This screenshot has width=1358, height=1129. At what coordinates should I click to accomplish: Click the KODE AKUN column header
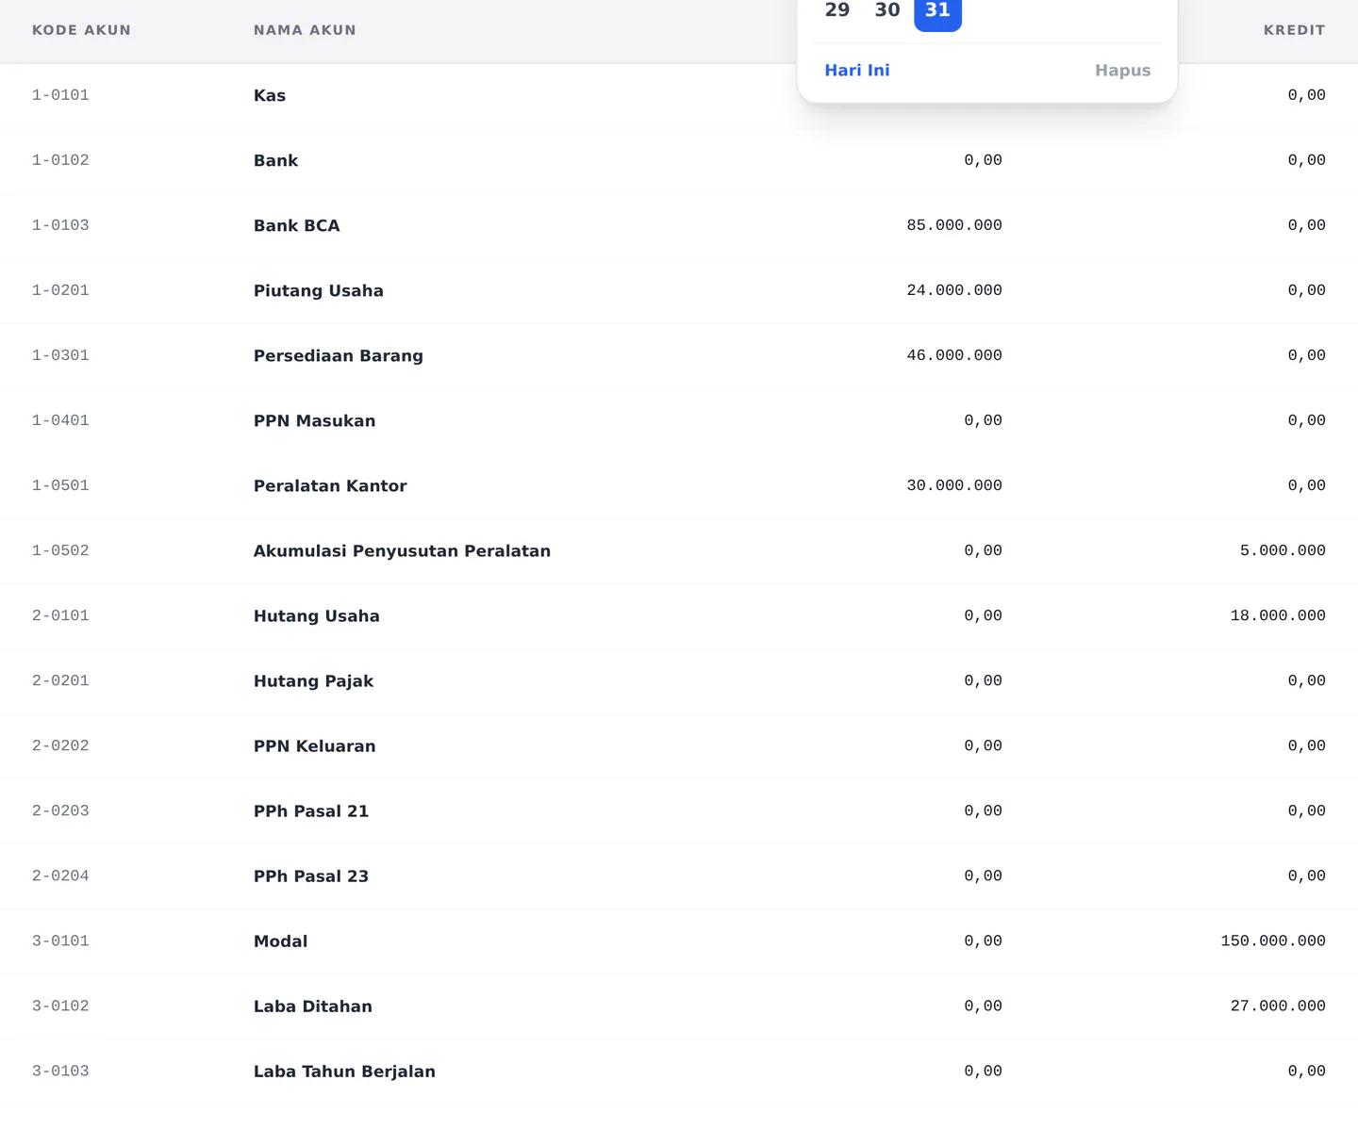tap(81, 30)
